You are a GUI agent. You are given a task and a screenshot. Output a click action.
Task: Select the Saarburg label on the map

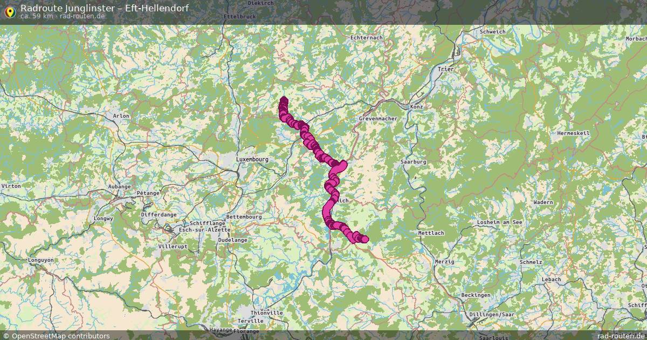pyautogui.click(x=414, y=161)
